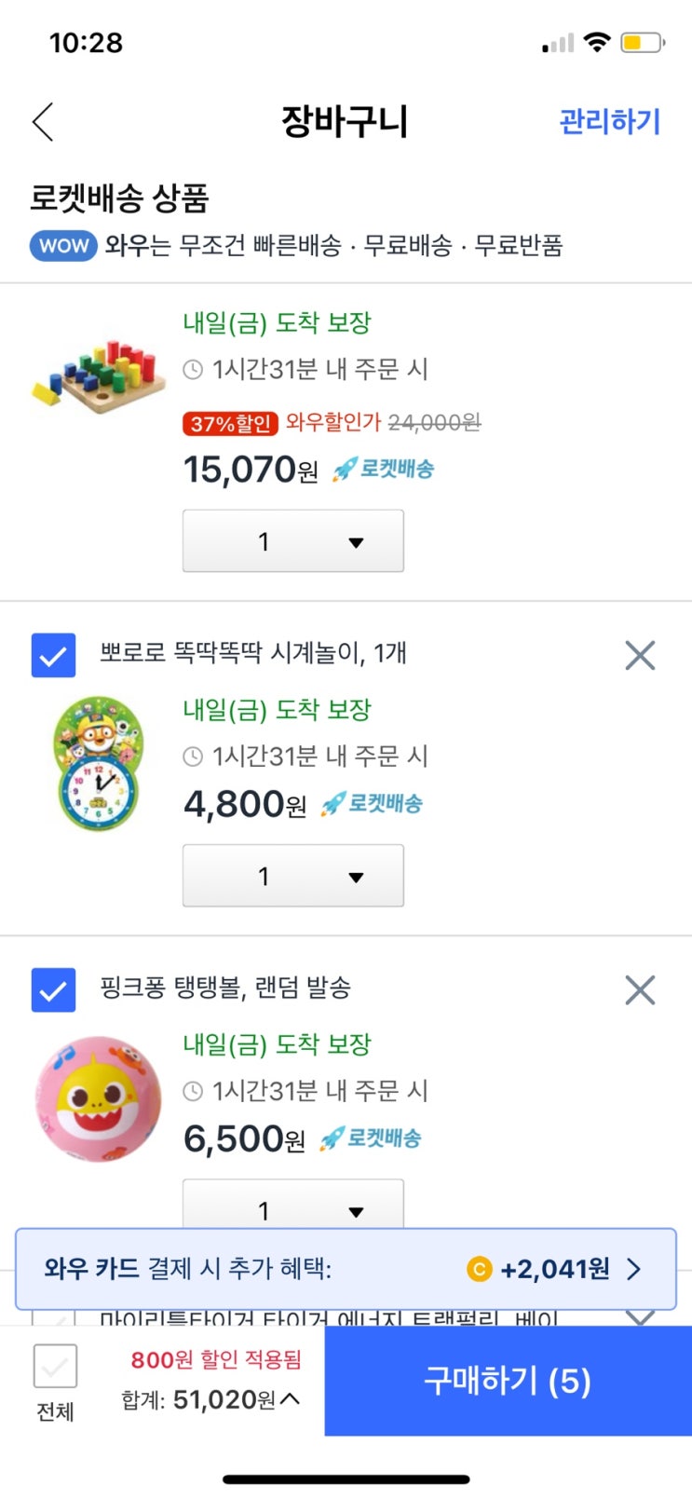Image resolution: width=692 pixels, height=1499 pixels.
Task: Open quantity dropdown for 15,070원 block toy
Action: pos(293,540)
